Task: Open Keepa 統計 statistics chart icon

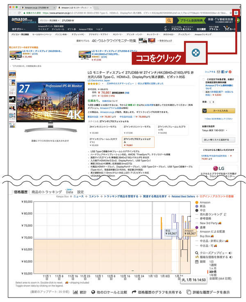Action: (75, 292)
